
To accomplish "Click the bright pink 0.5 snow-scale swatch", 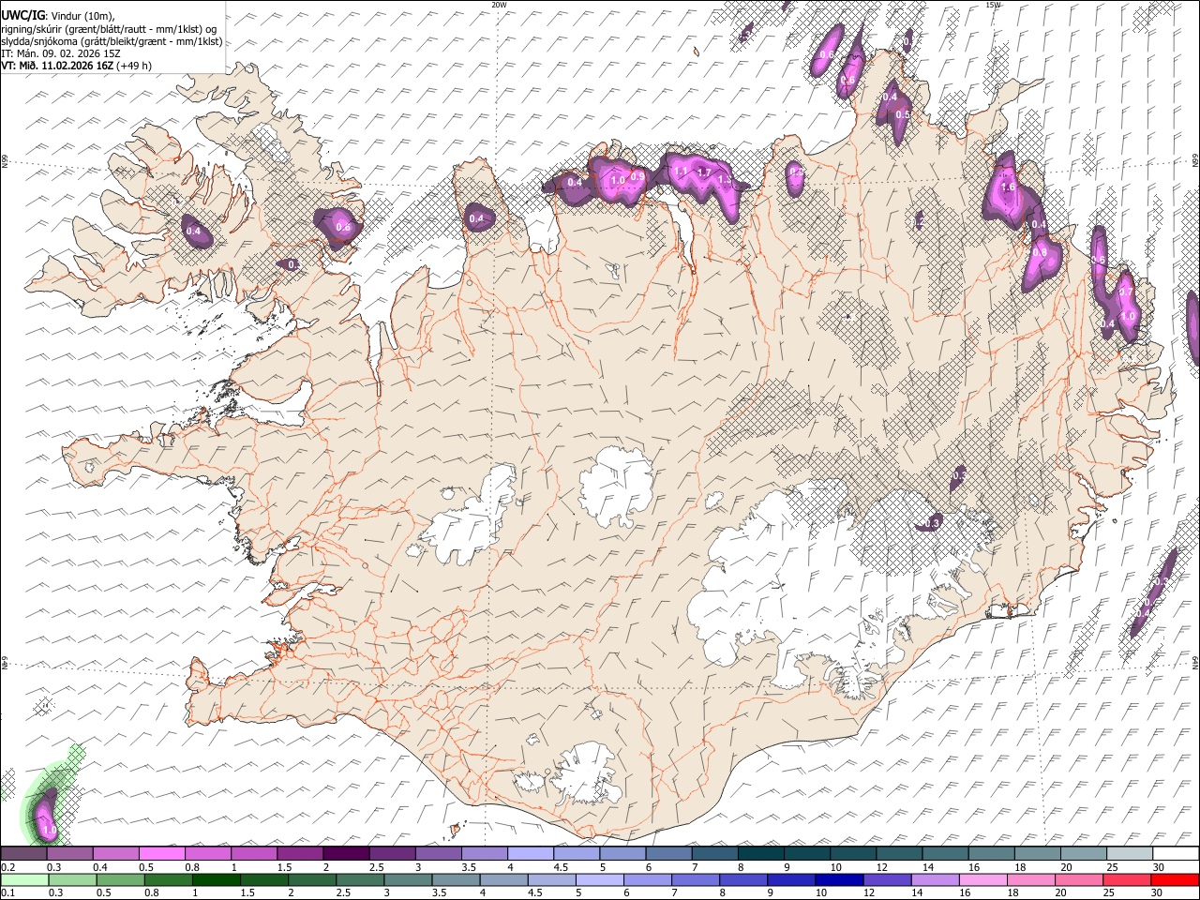I will [161, 853].
